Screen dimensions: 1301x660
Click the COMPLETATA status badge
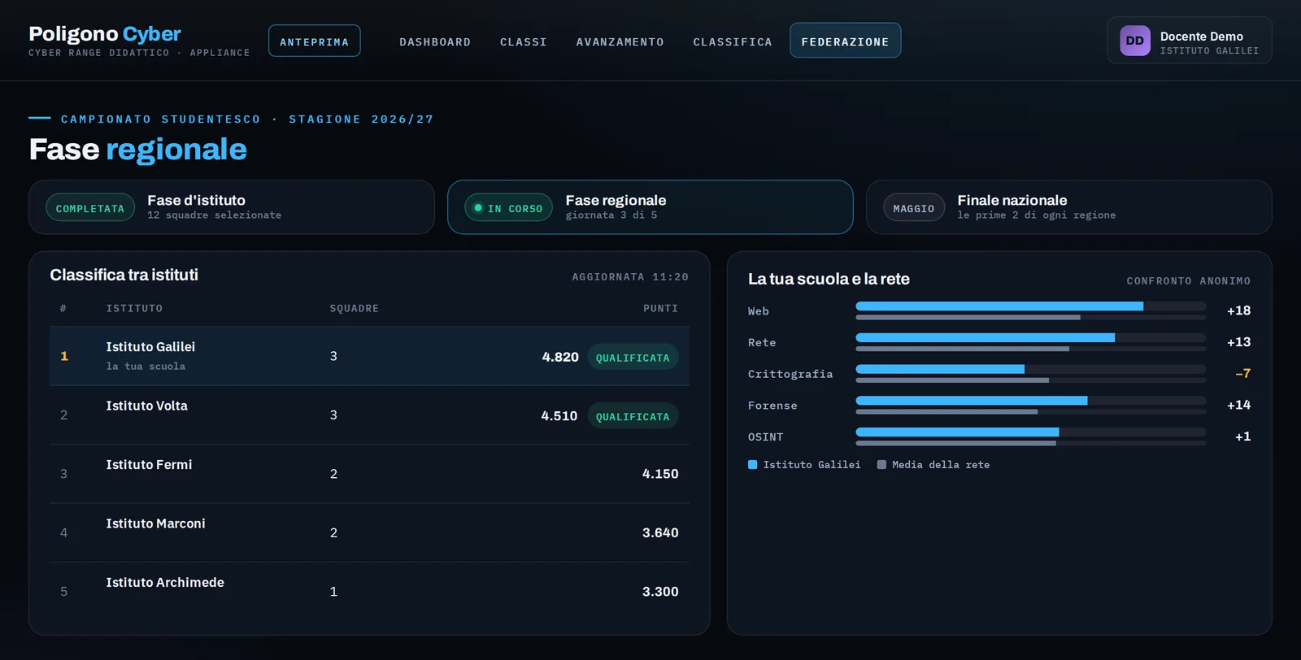coord(90,208)
